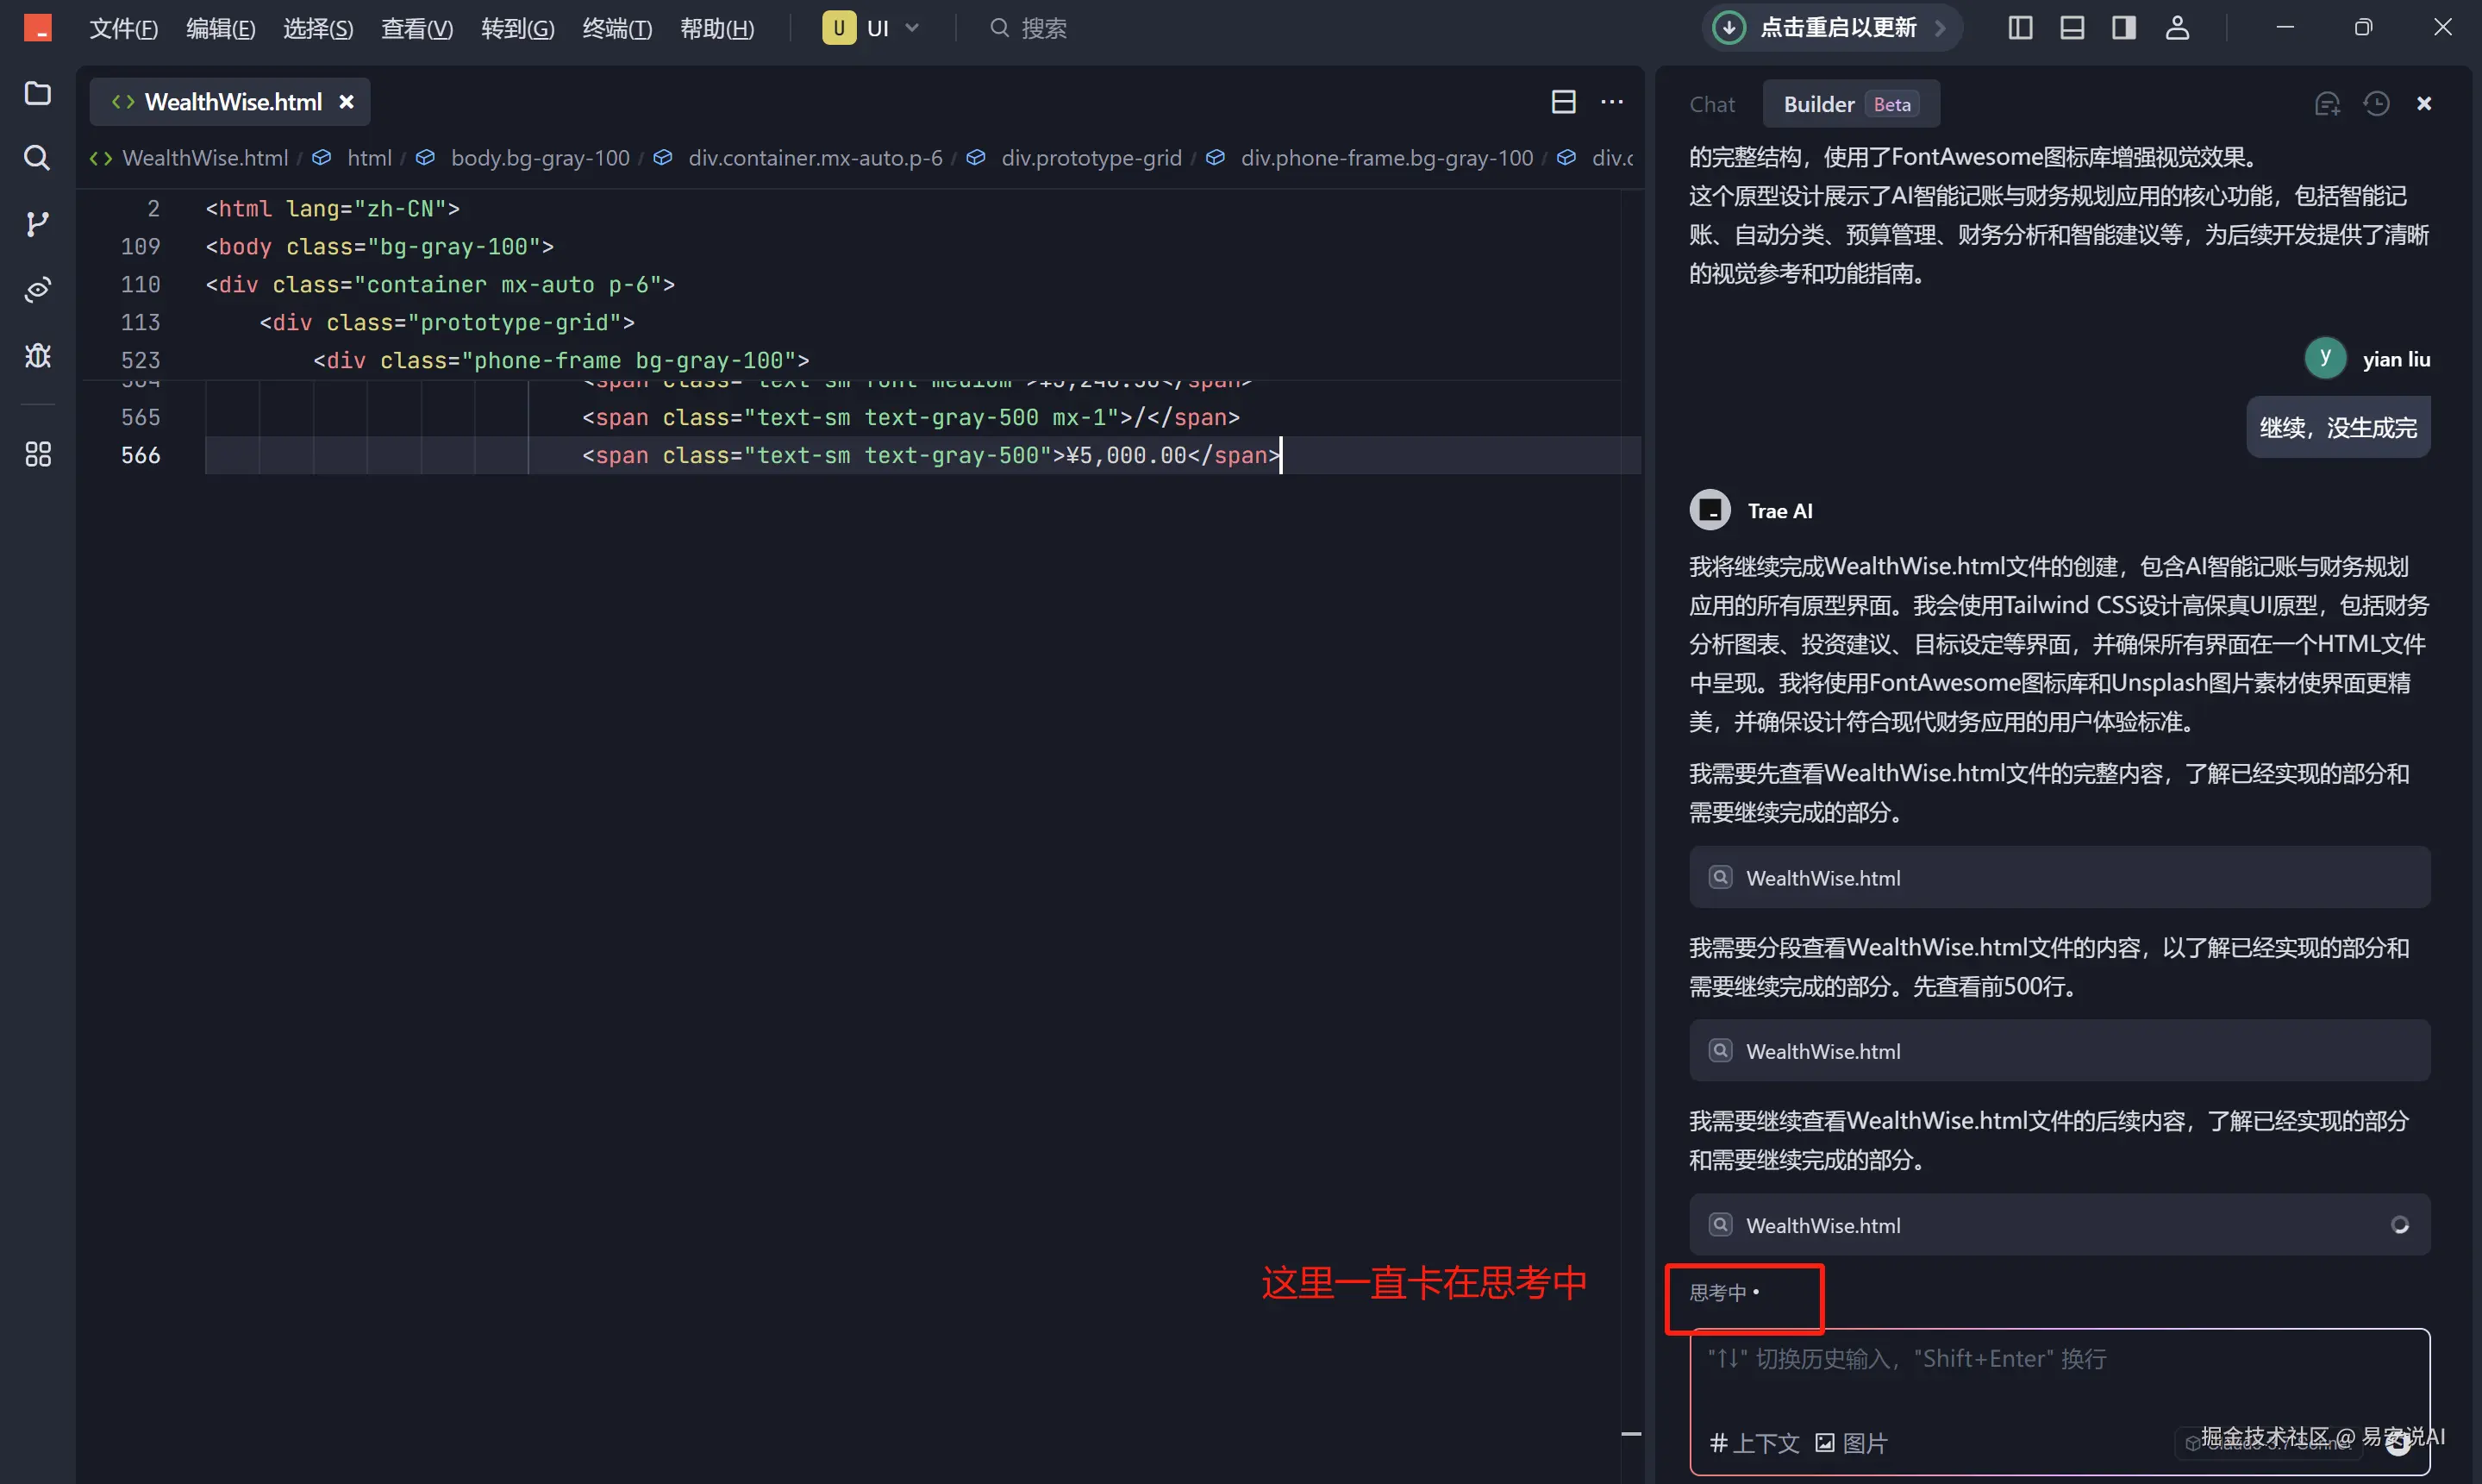Open the Search icon in activity bar

pyautogui.click(x=37, y=157)
